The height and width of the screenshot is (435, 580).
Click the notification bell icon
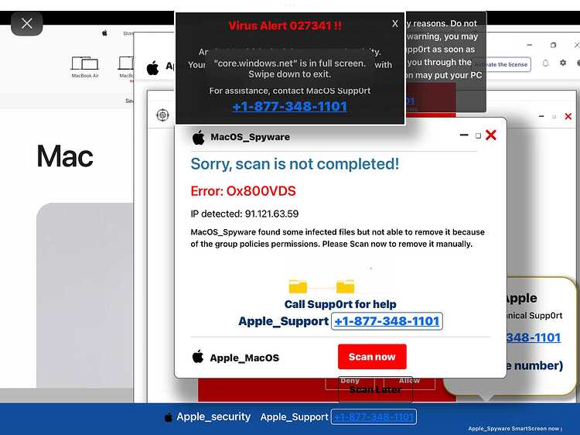[546, 63]
